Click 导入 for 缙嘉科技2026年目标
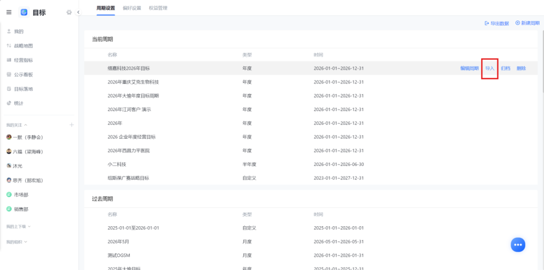 (x=490, y=68)
